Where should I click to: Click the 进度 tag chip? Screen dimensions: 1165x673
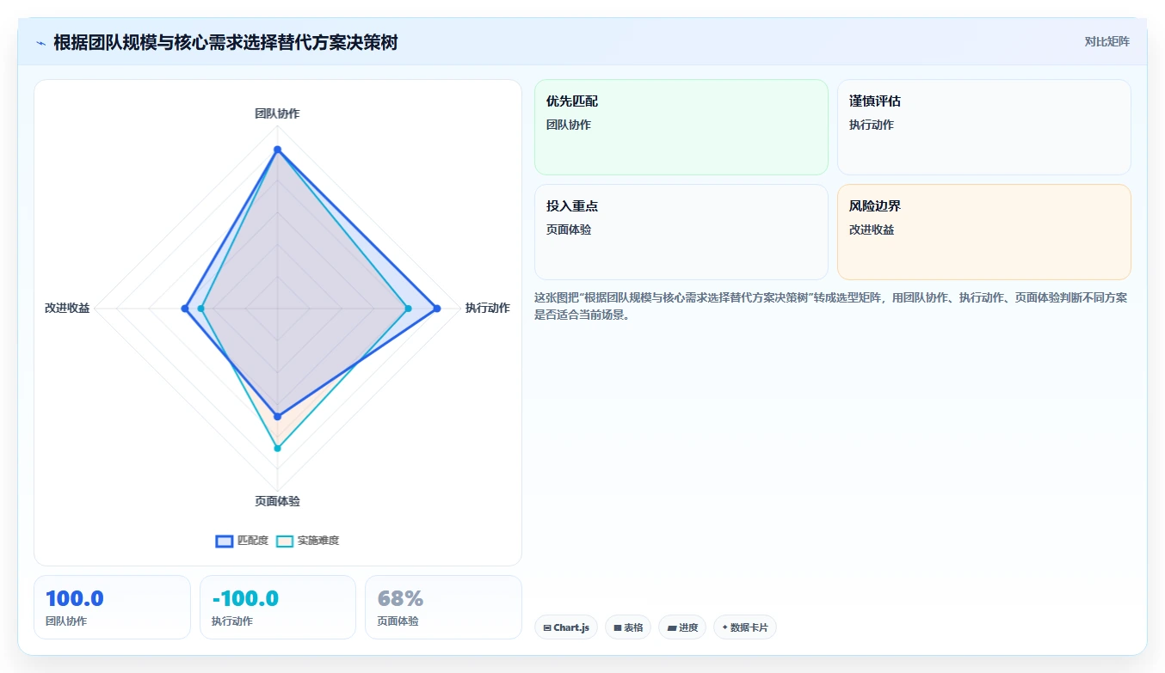[x=682, y=627]
